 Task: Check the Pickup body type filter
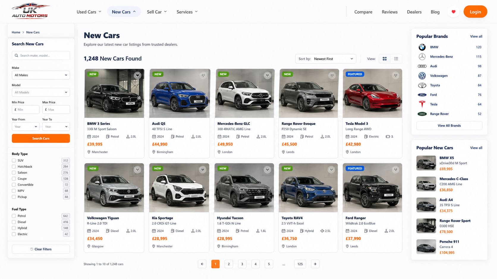[14, 197]
